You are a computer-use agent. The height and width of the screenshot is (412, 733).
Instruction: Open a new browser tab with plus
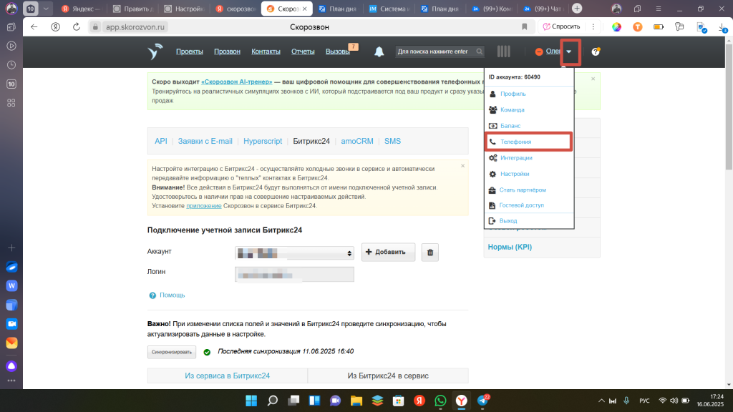(578, 9)
